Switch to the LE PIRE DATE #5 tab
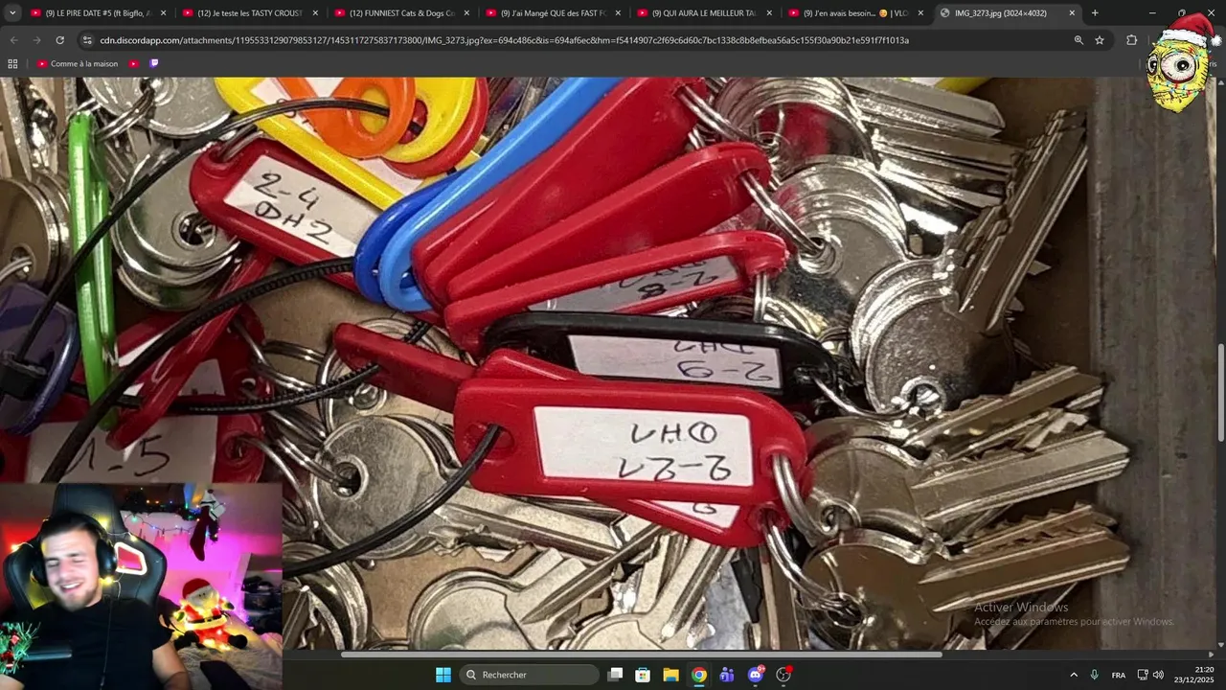This screenshot has height=690, width=1226. tap(90, 13)
